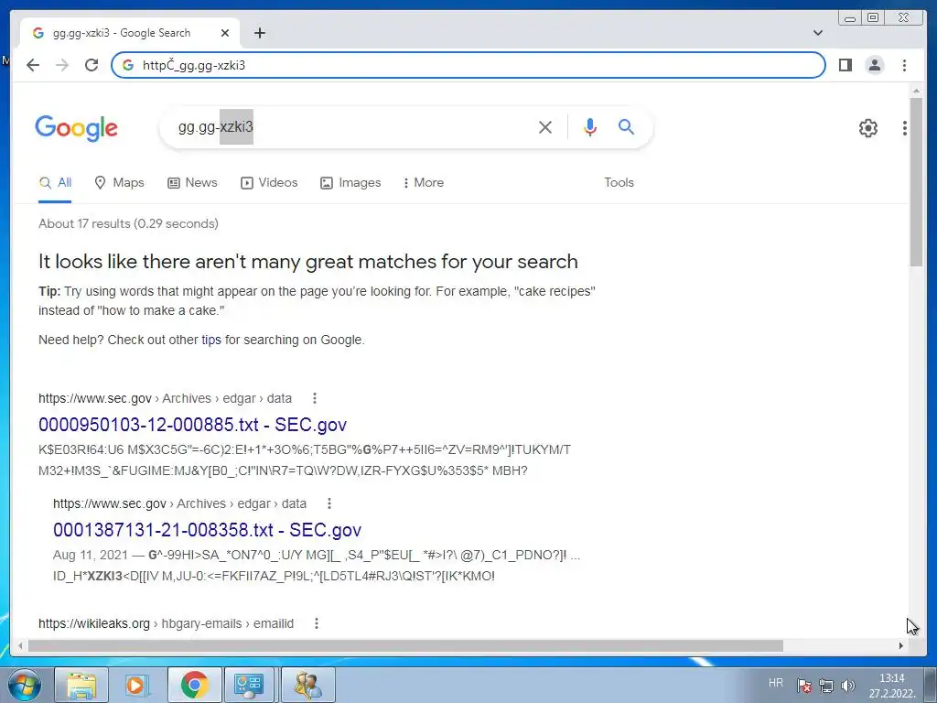Open options for second sec.gov result

click(x=329, y=503)
